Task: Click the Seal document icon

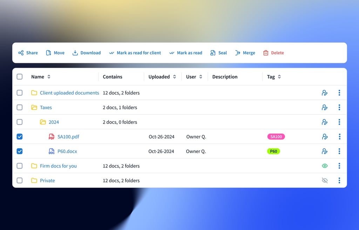Action: (x=213, y=53)
